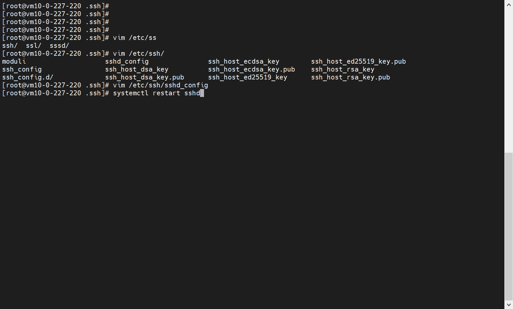Click the moduli filename in the listing
The width and height of the screenshot is (513, 309).
coord(14,62)
